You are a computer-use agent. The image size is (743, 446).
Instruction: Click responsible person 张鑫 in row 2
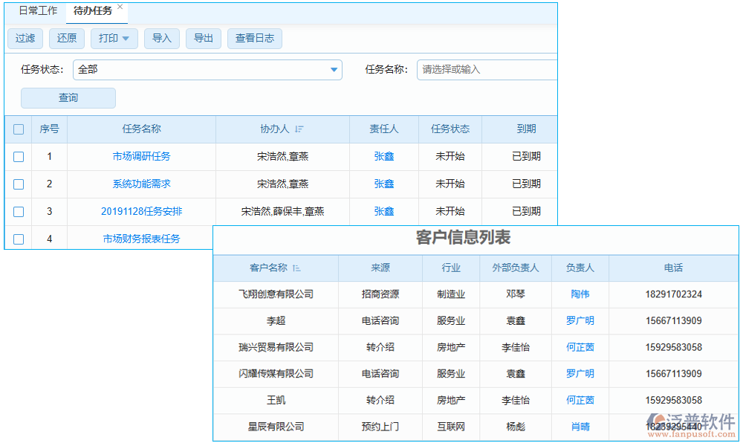coord(383,184)
